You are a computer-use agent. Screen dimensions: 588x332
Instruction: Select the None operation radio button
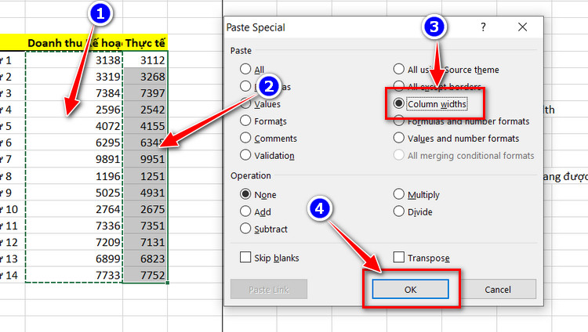[245, 194]
